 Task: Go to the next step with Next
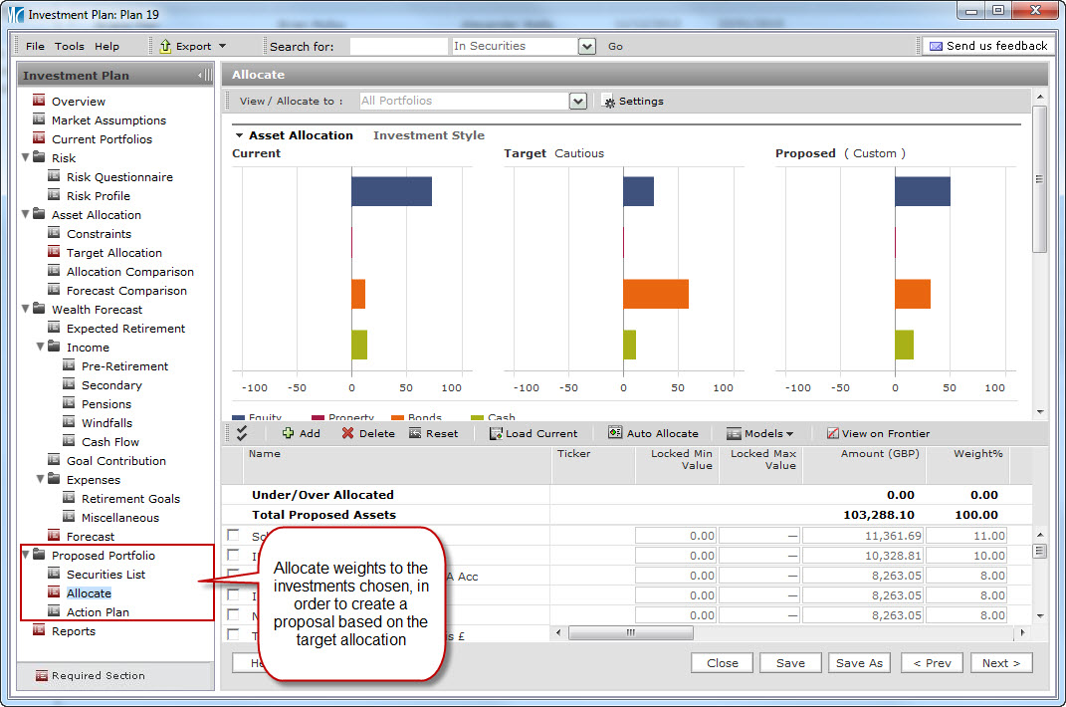point(1001,663)
